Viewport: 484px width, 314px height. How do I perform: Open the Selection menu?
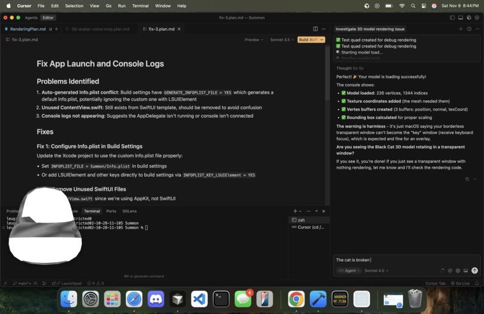[x=74, y=5]
